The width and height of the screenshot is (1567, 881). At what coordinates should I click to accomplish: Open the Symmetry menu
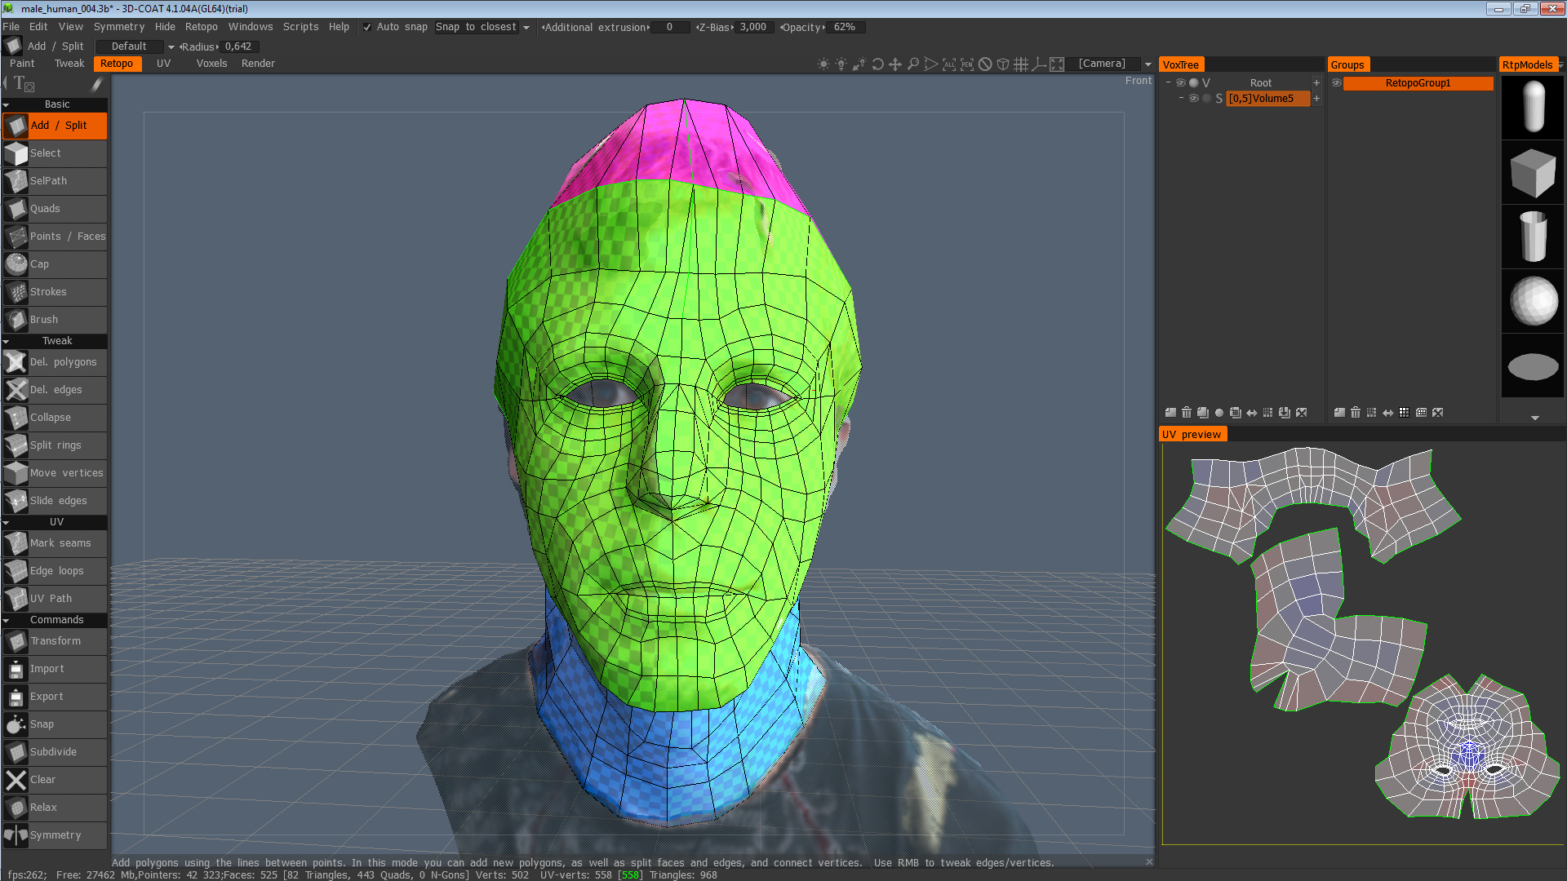(118, 26)
